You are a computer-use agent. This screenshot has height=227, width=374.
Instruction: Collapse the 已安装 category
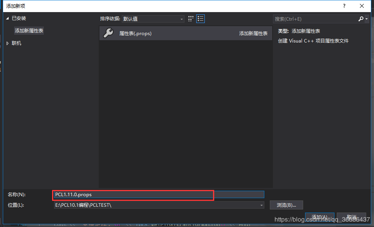click(x=7, y=18)
